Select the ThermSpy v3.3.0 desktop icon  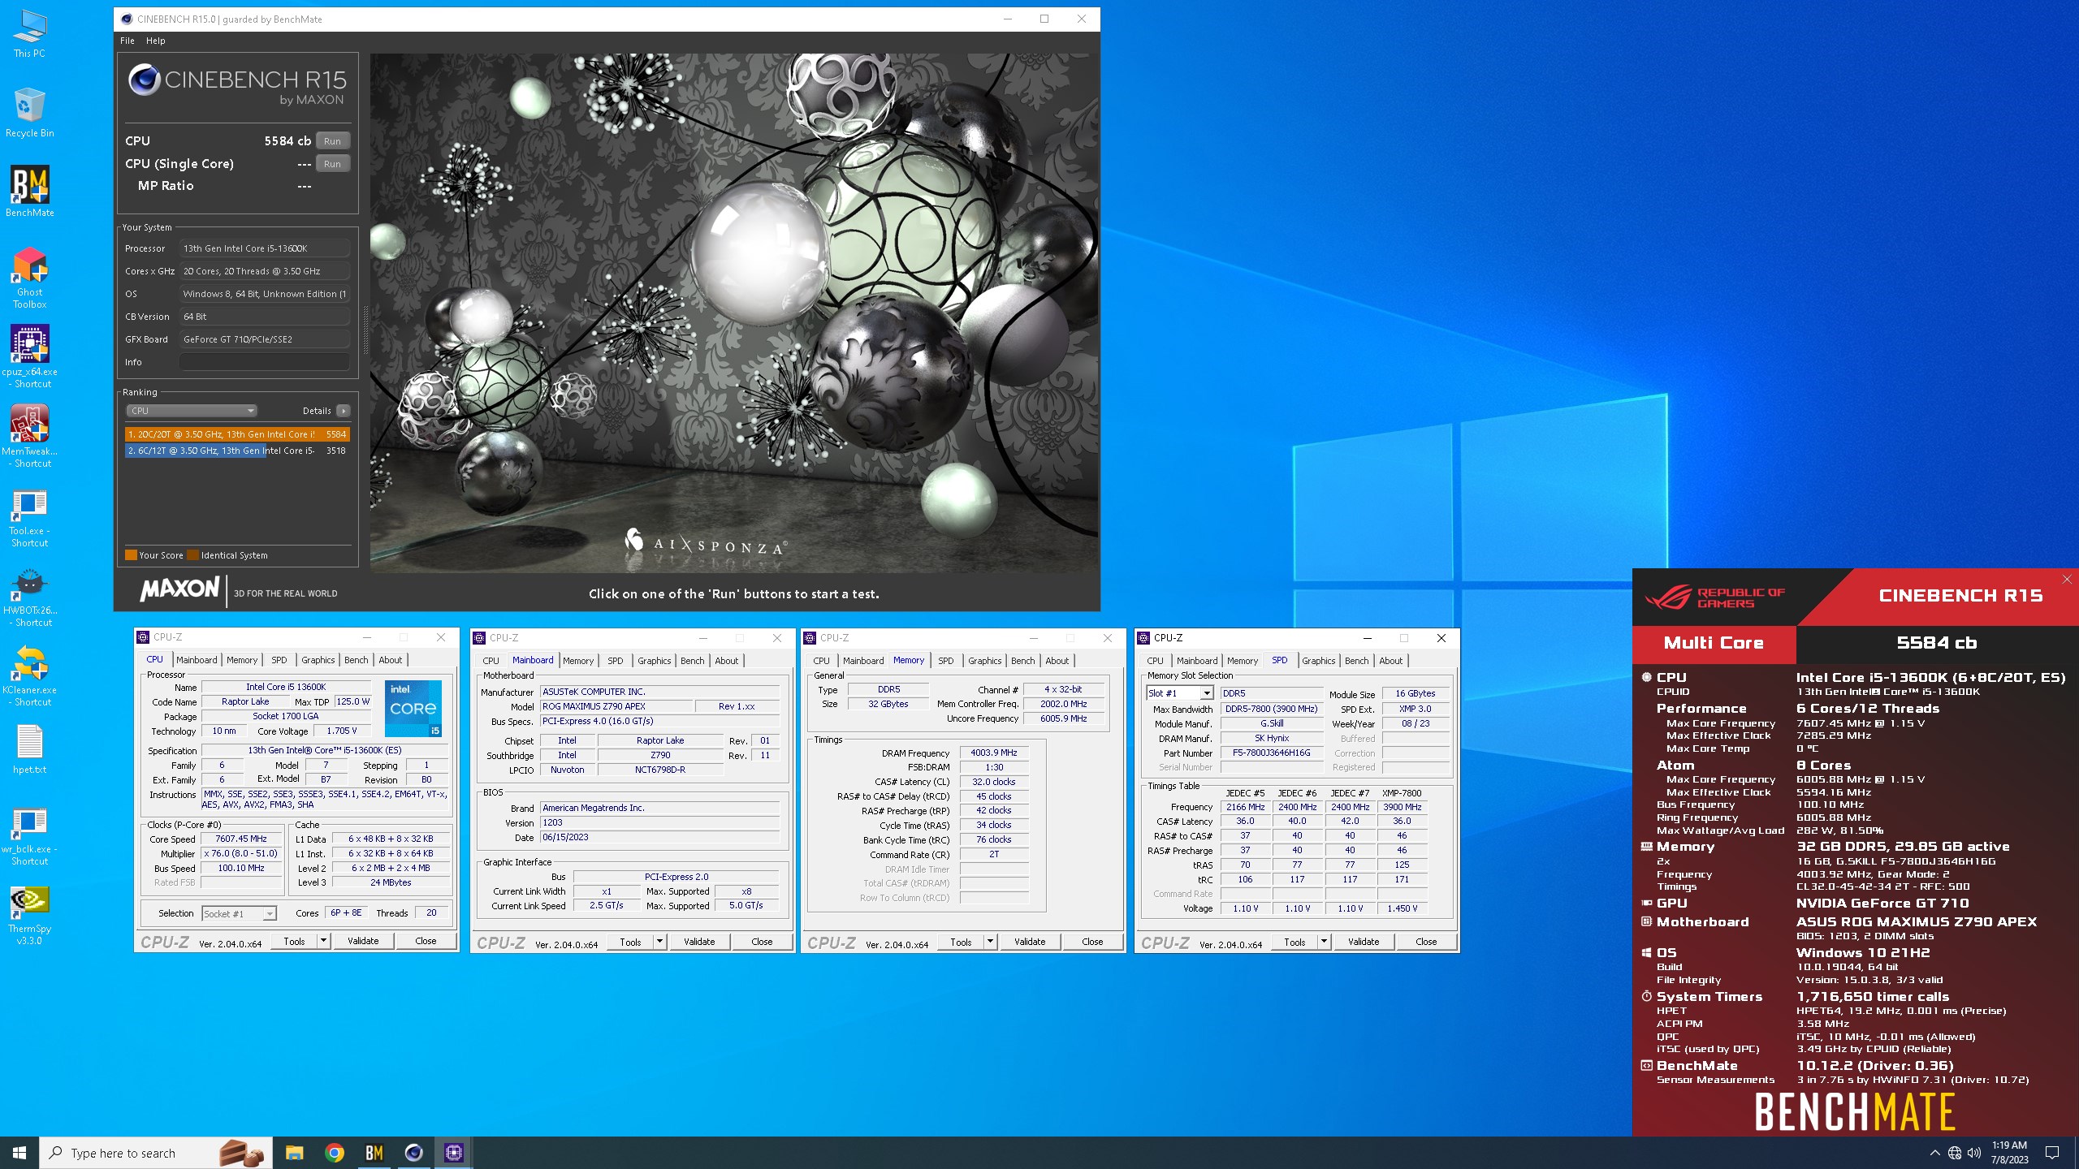(x=29, y=914)
